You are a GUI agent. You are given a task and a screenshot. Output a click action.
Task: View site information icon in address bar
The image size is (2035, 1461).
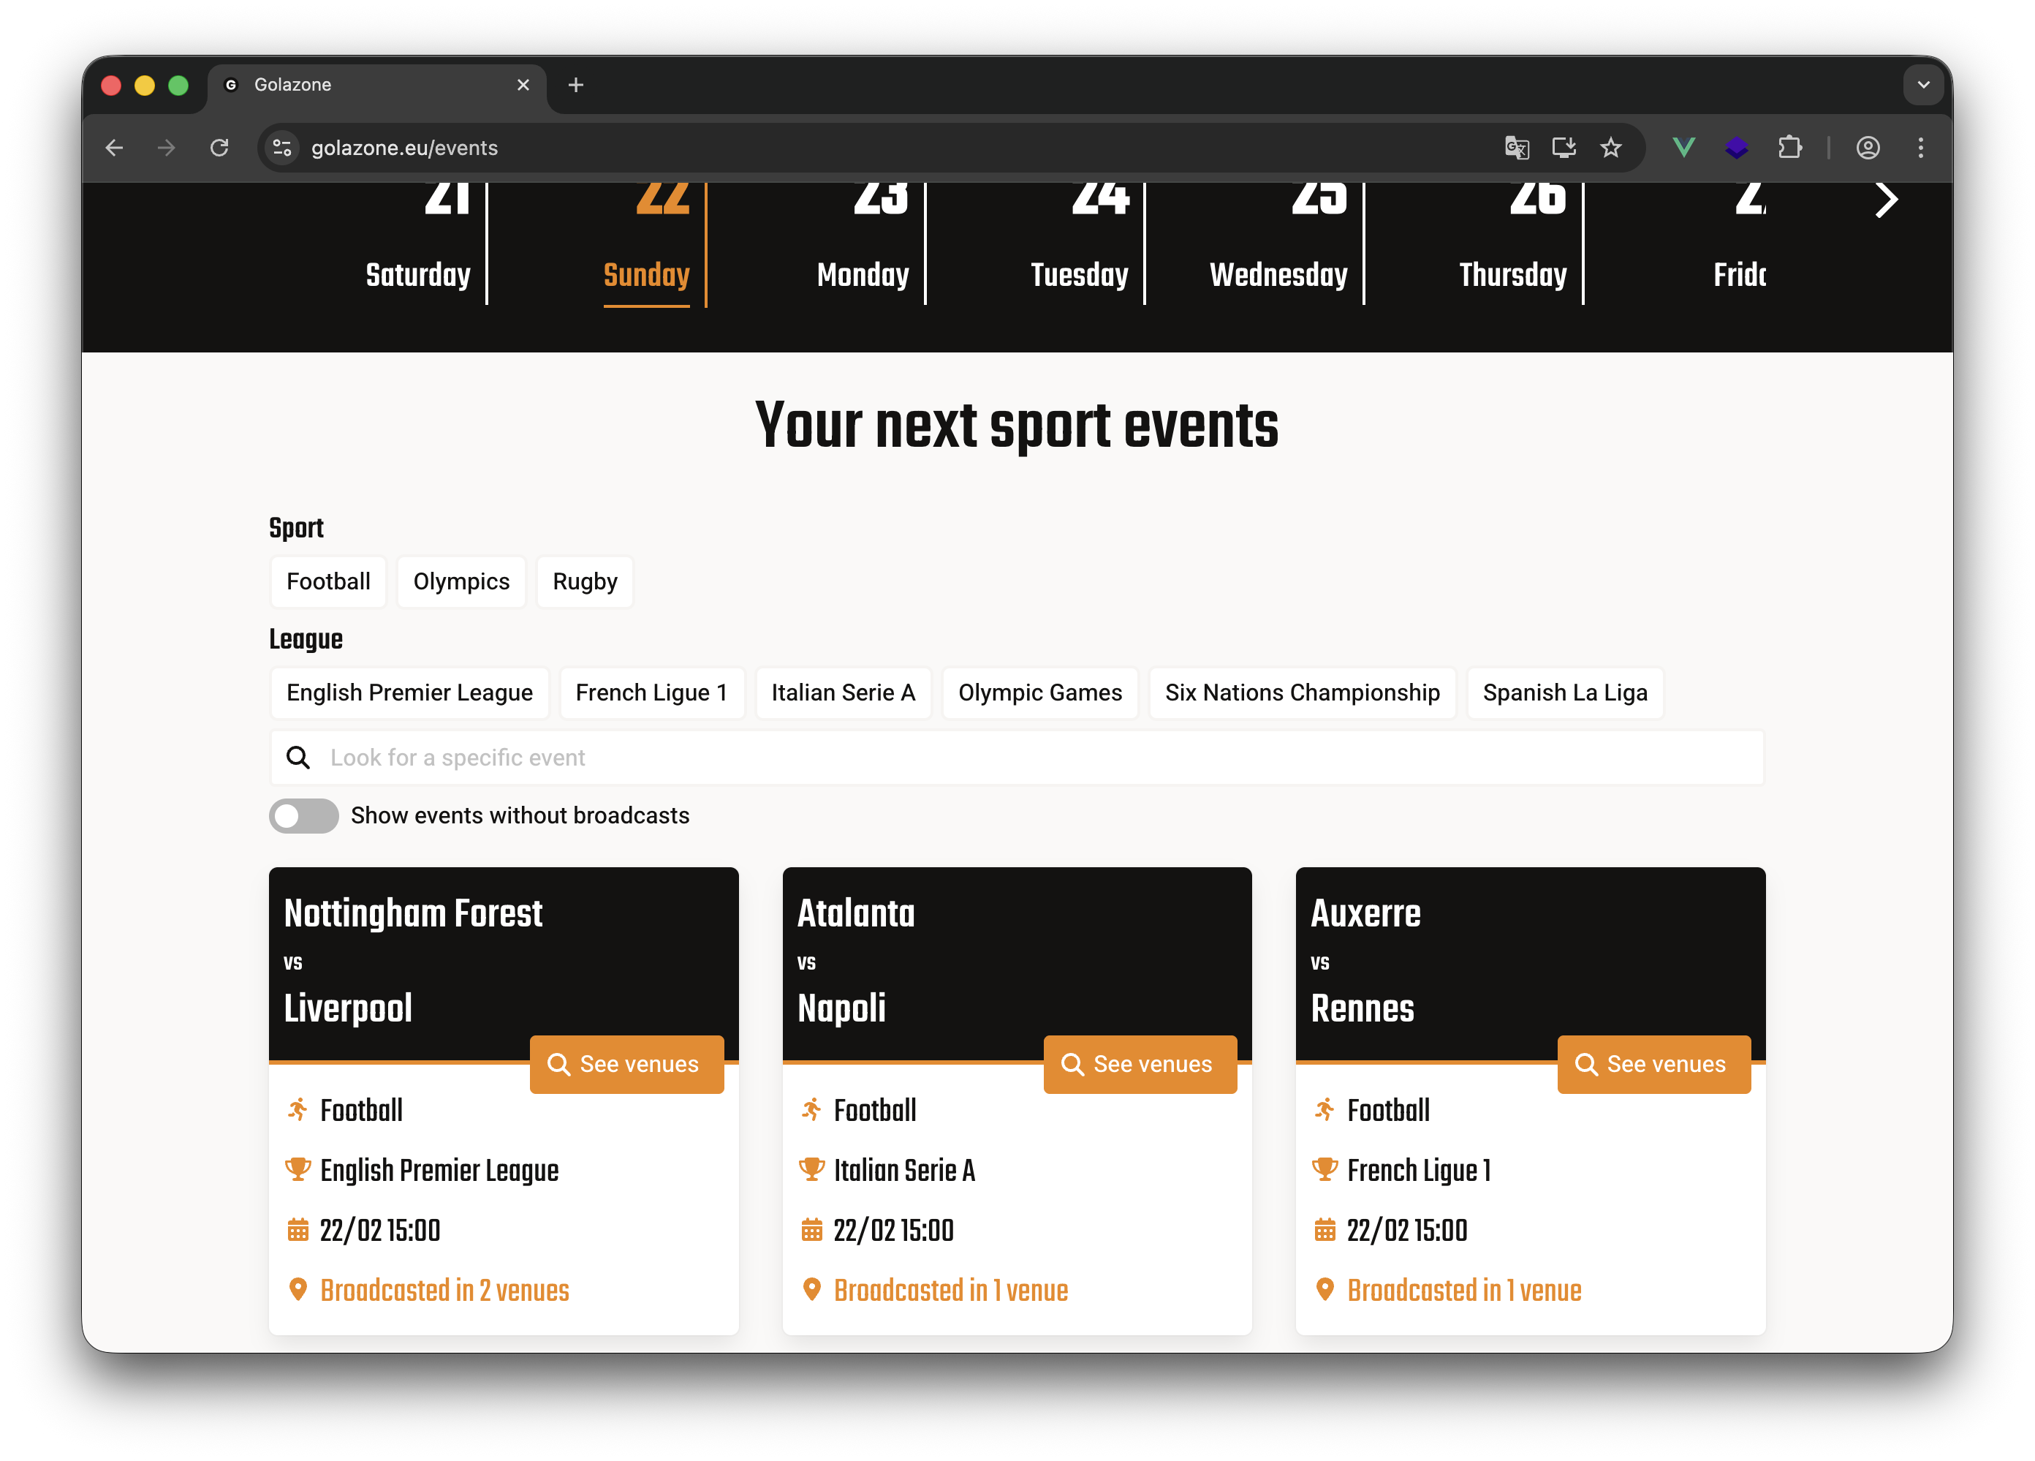283,148
